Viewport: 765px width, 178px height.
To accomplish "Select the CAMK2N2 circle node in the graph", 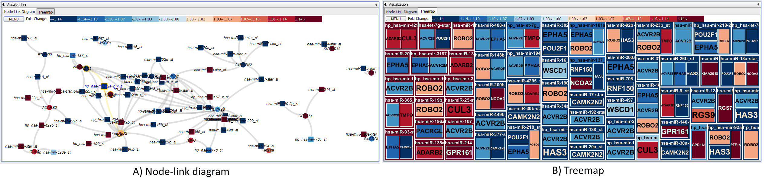I will point(243,65).
